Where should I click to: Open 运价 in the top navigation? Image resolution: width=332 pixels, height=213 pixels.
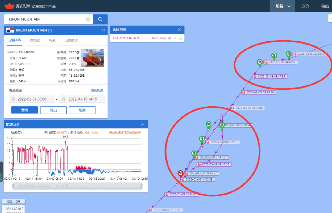pos(305,6)
